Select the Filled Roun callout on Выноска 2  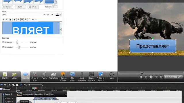point(24,102)
